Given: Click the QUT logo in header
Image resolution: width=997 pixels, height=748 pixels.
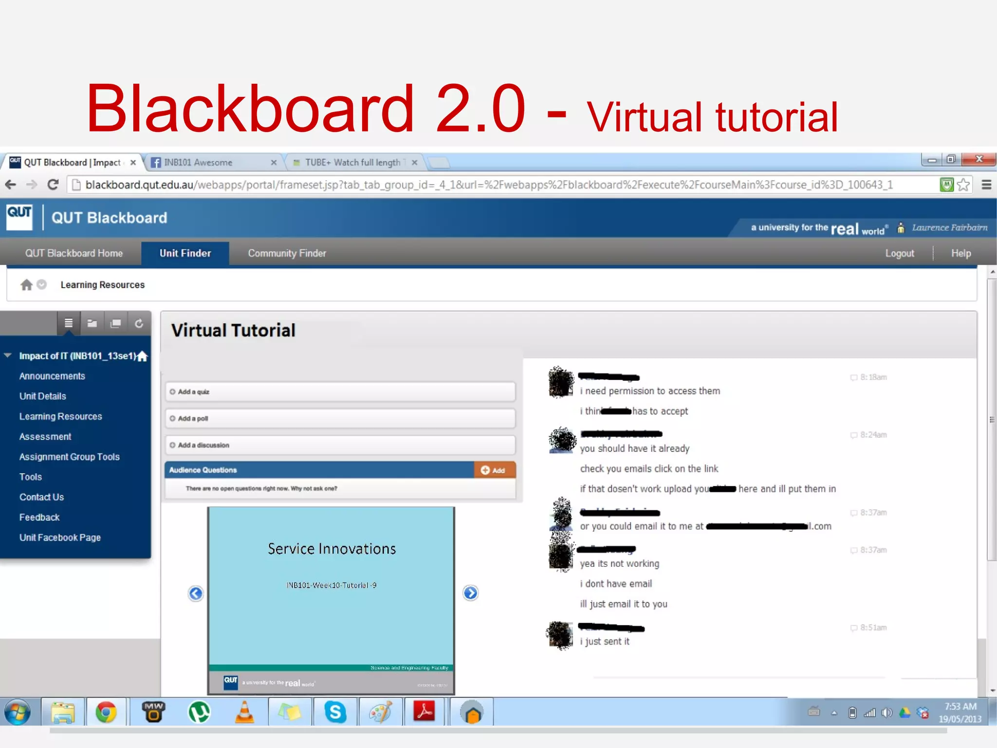Looking at the screenshot, I should (x=19, y=217).
